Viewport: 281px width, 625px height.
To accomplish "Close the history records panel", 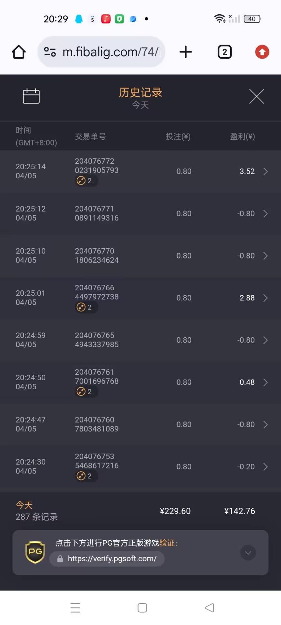I will (257, 96).
